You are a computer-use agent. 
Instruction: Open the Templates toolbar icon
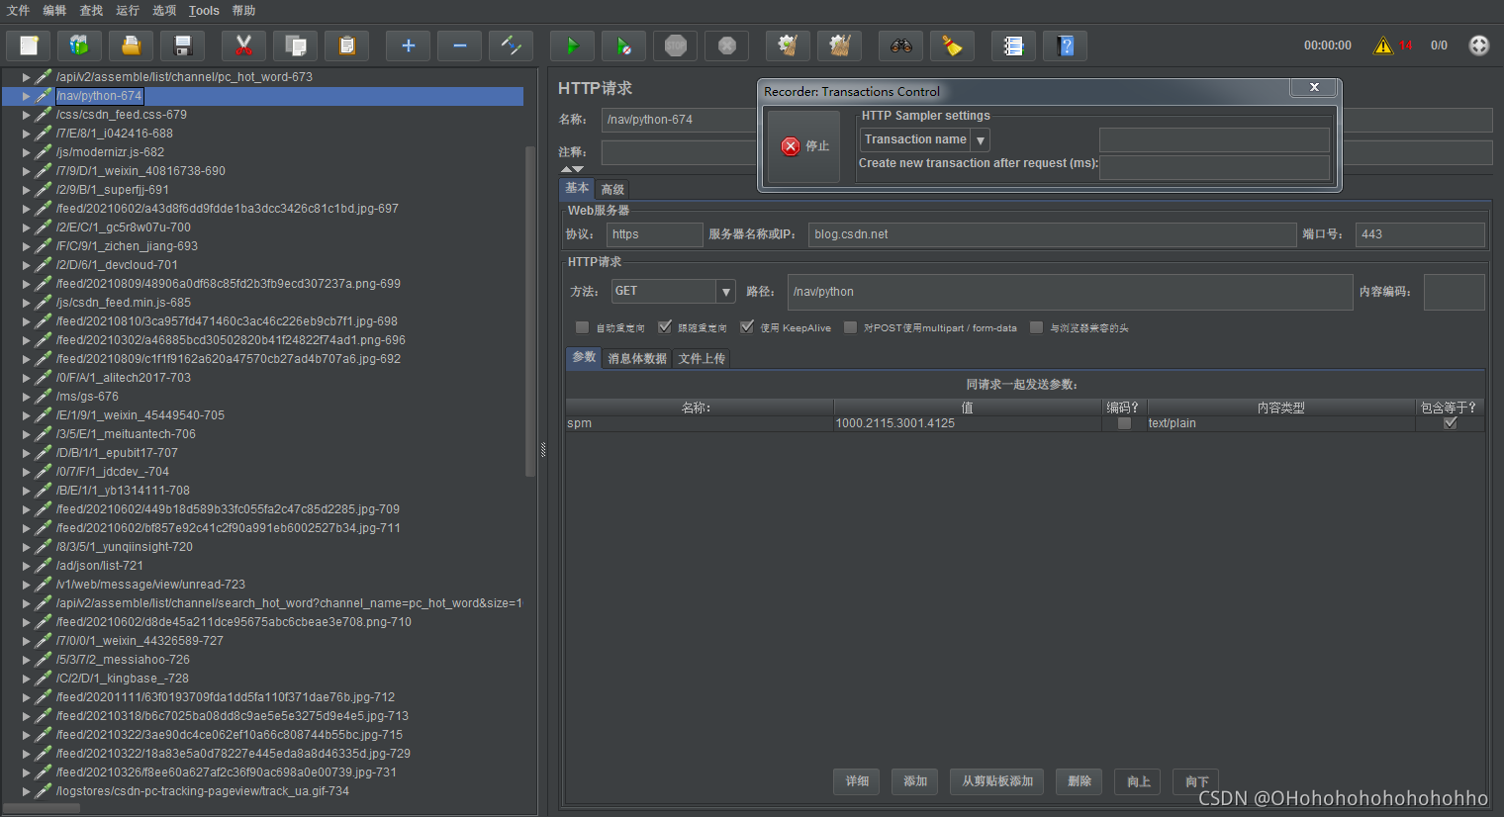coord(80,45)
